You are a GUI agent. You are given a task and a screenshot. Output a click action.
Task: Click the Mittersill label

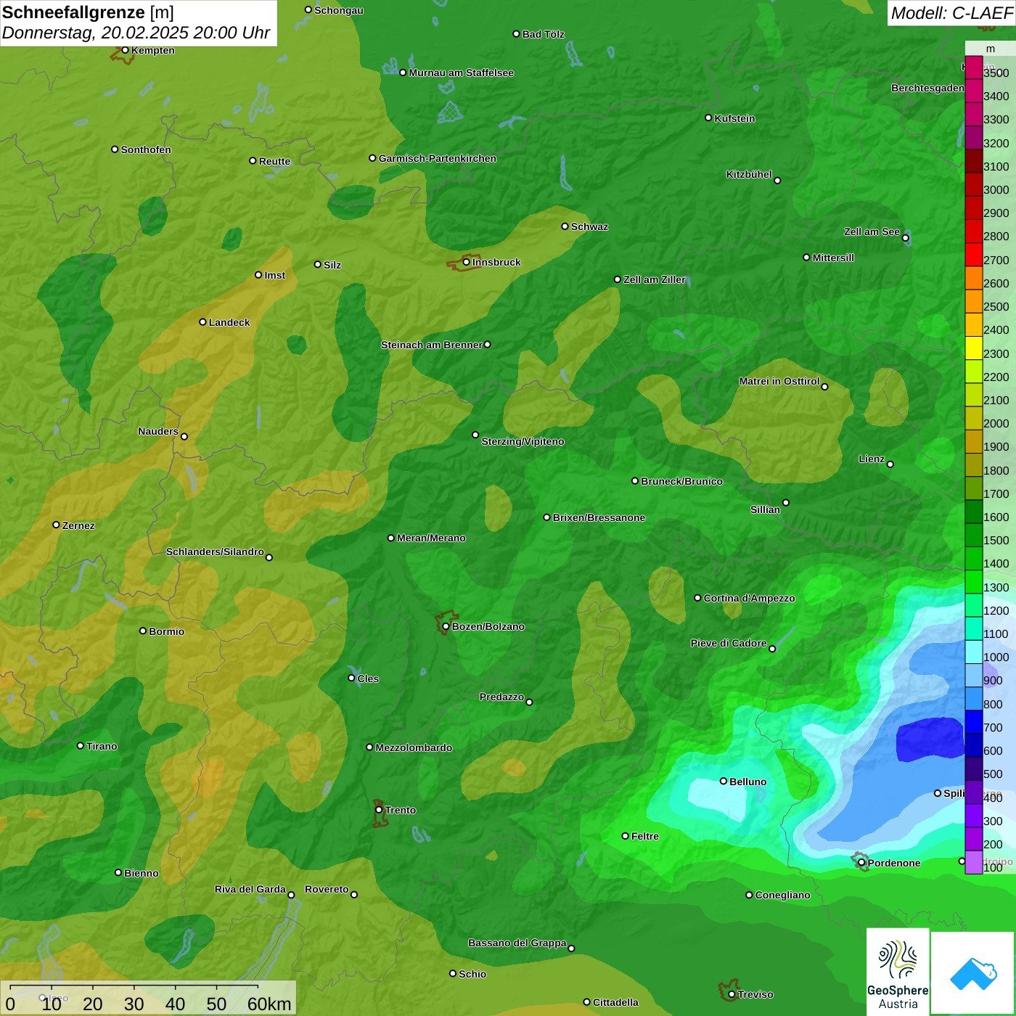833,258
